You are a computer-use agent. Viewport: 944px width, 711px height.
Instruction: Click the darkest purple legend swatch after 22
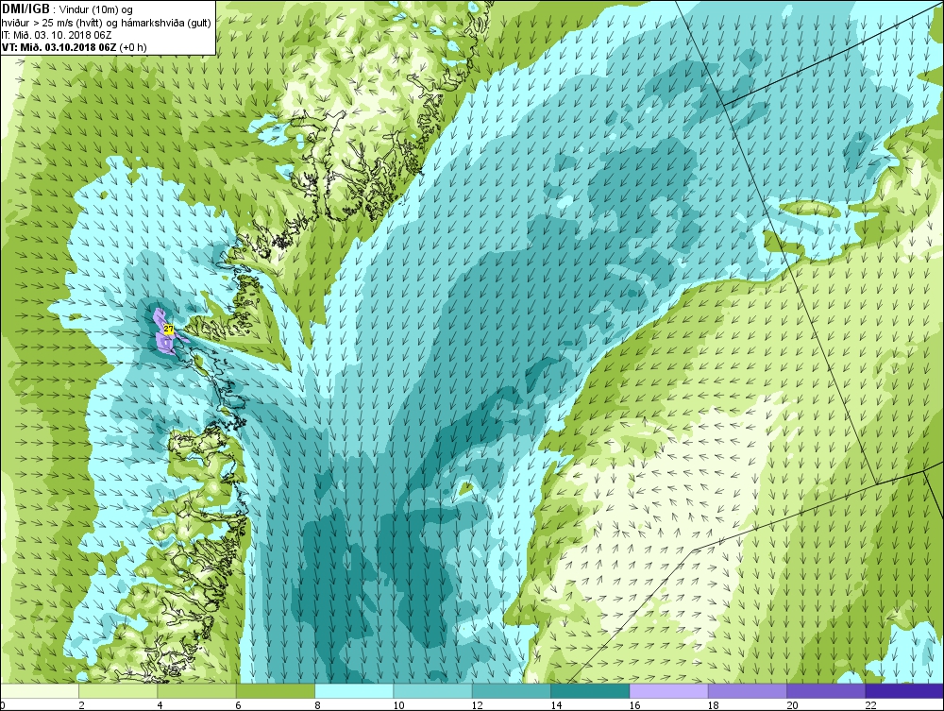pos(904,691)
